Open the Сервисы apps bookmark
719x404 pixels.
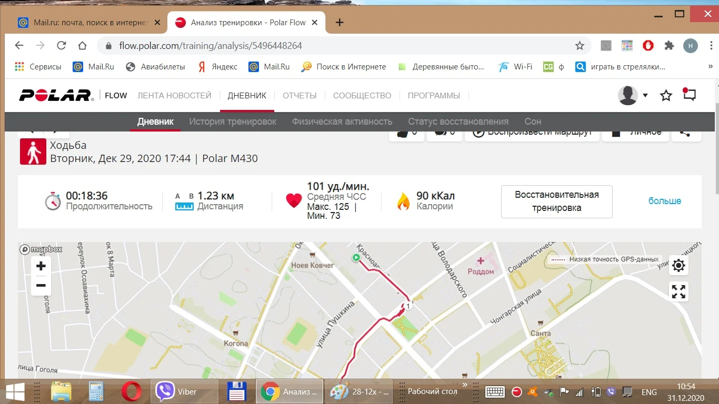point(38,67)
